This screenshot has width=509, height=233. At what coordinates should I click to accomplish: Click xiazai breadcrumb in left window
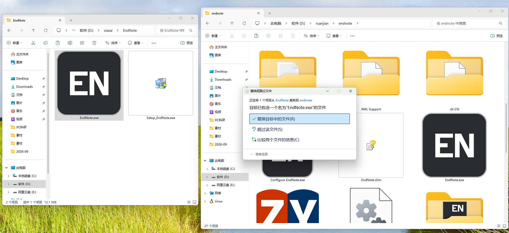(x=108, y=30)
